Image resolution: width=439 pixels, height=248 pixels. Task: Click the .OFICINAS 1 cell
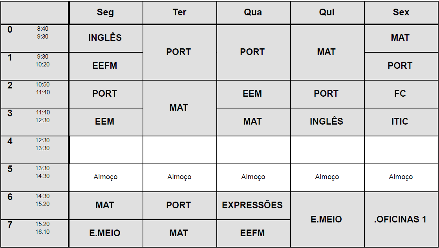tap(400, 219)
